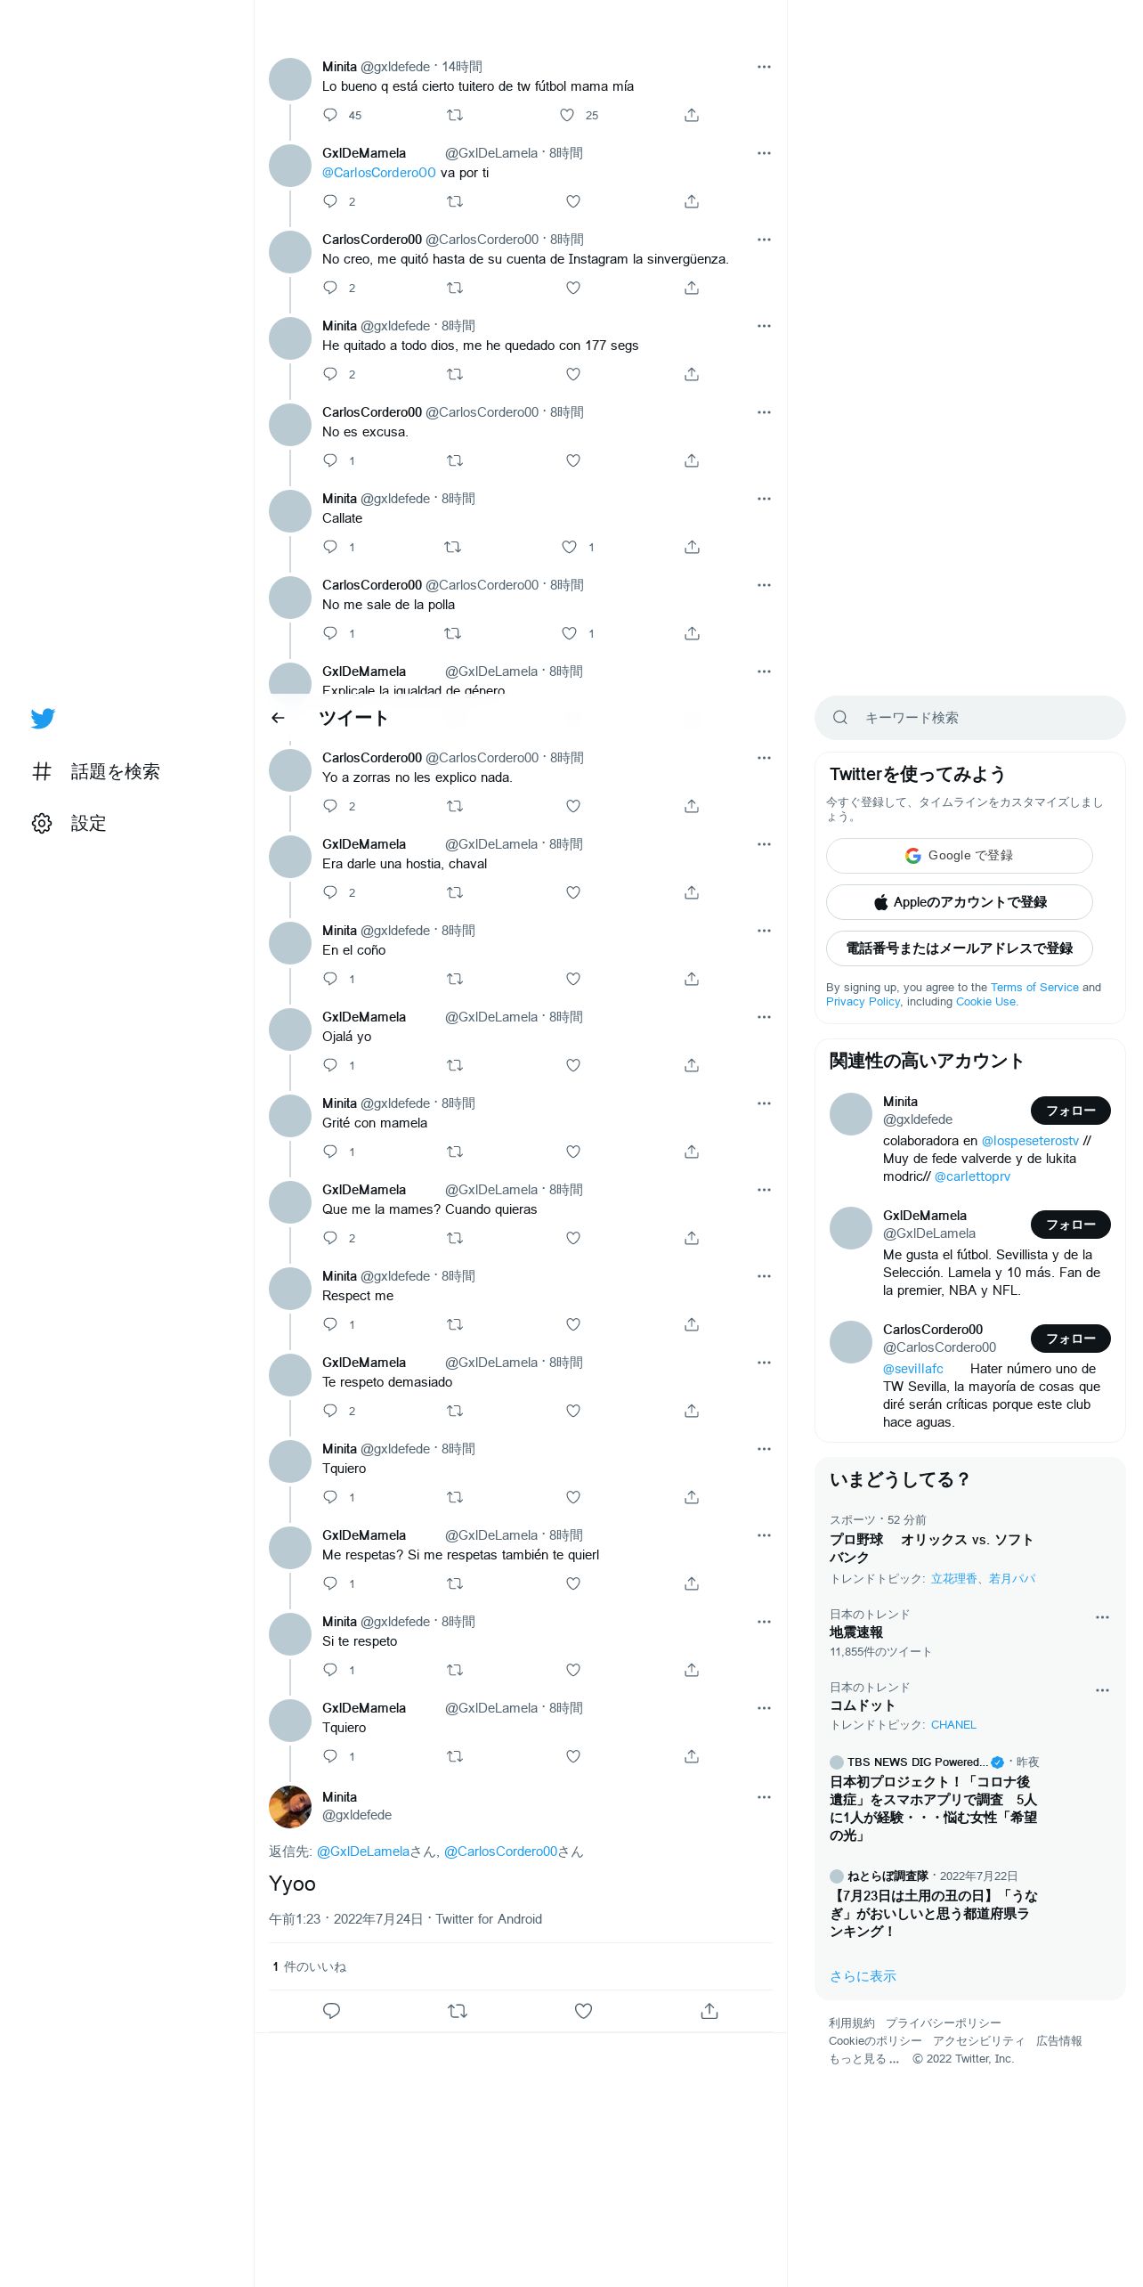Viewport: 1143px width, 2287px height.
Task: Click the Twitter bird logo
Action: coord(43,718)
